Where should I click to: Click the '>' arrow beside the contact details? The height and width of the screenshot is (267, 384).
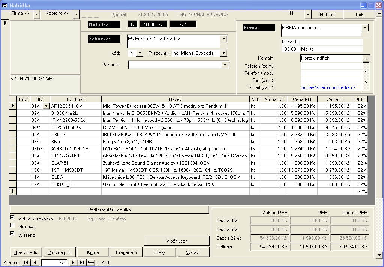[x=366, y=82]
